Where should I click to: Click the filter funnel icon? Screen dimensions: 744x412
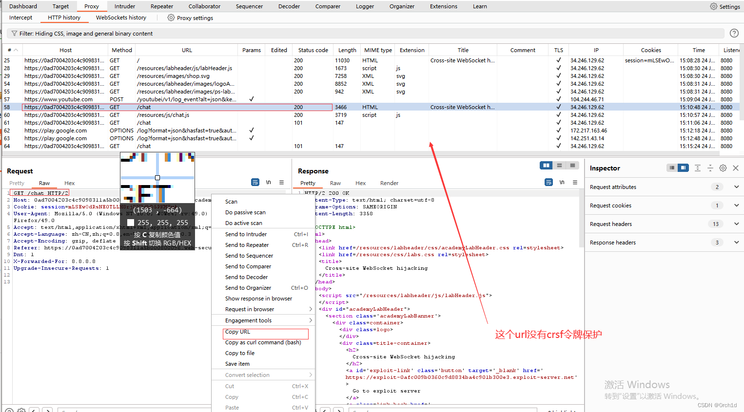14,34
